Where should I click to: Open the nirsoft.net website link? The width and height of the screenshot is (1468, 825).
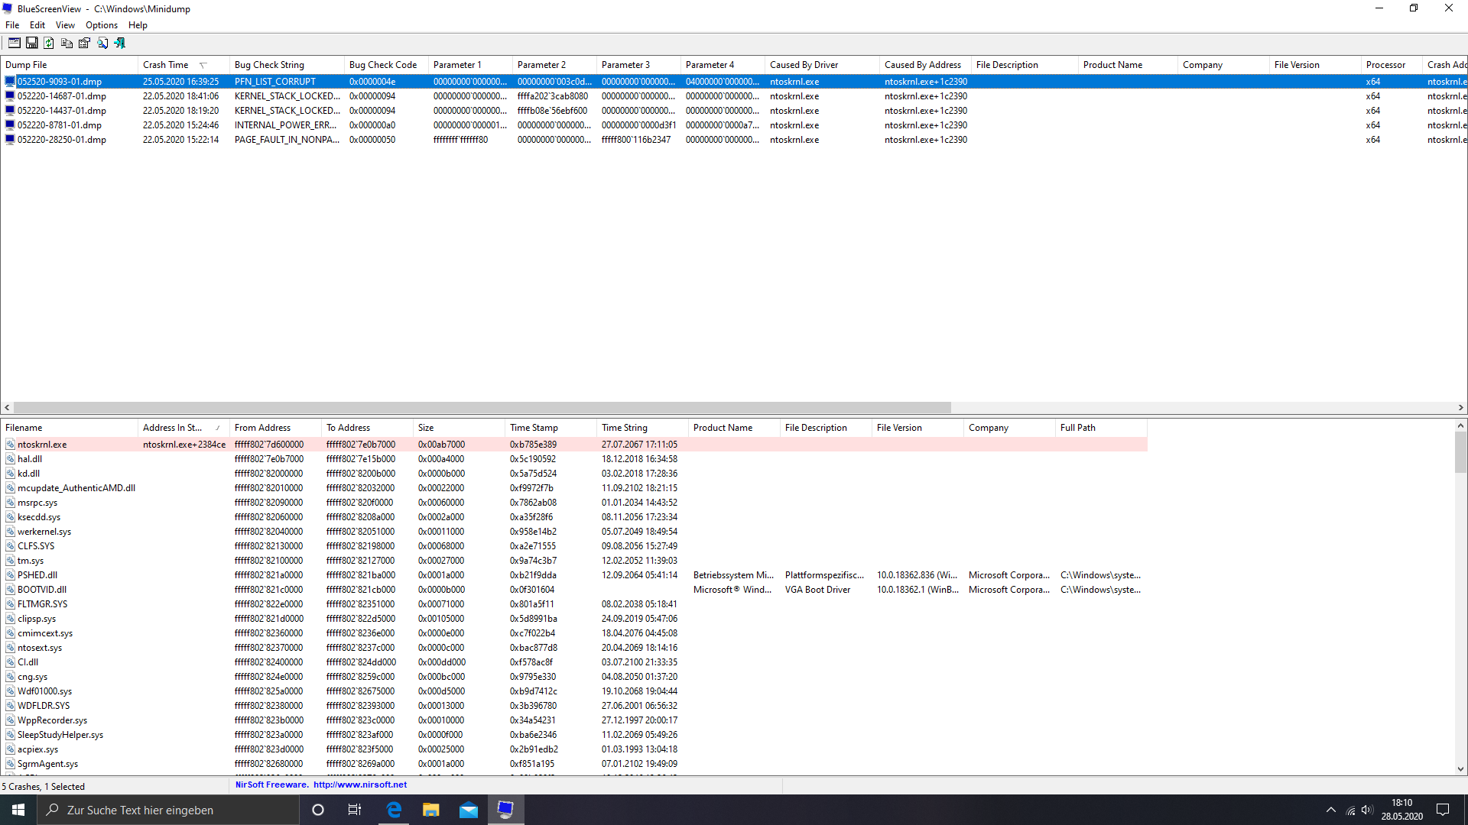[359, 785]
